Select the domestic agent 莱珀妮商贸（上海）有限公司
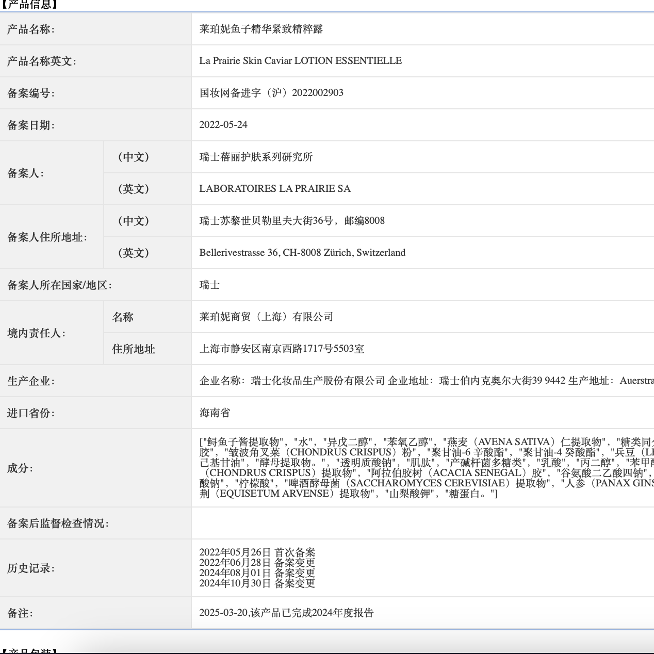This screenshot has height=654, width=654. tap(266, 317)
